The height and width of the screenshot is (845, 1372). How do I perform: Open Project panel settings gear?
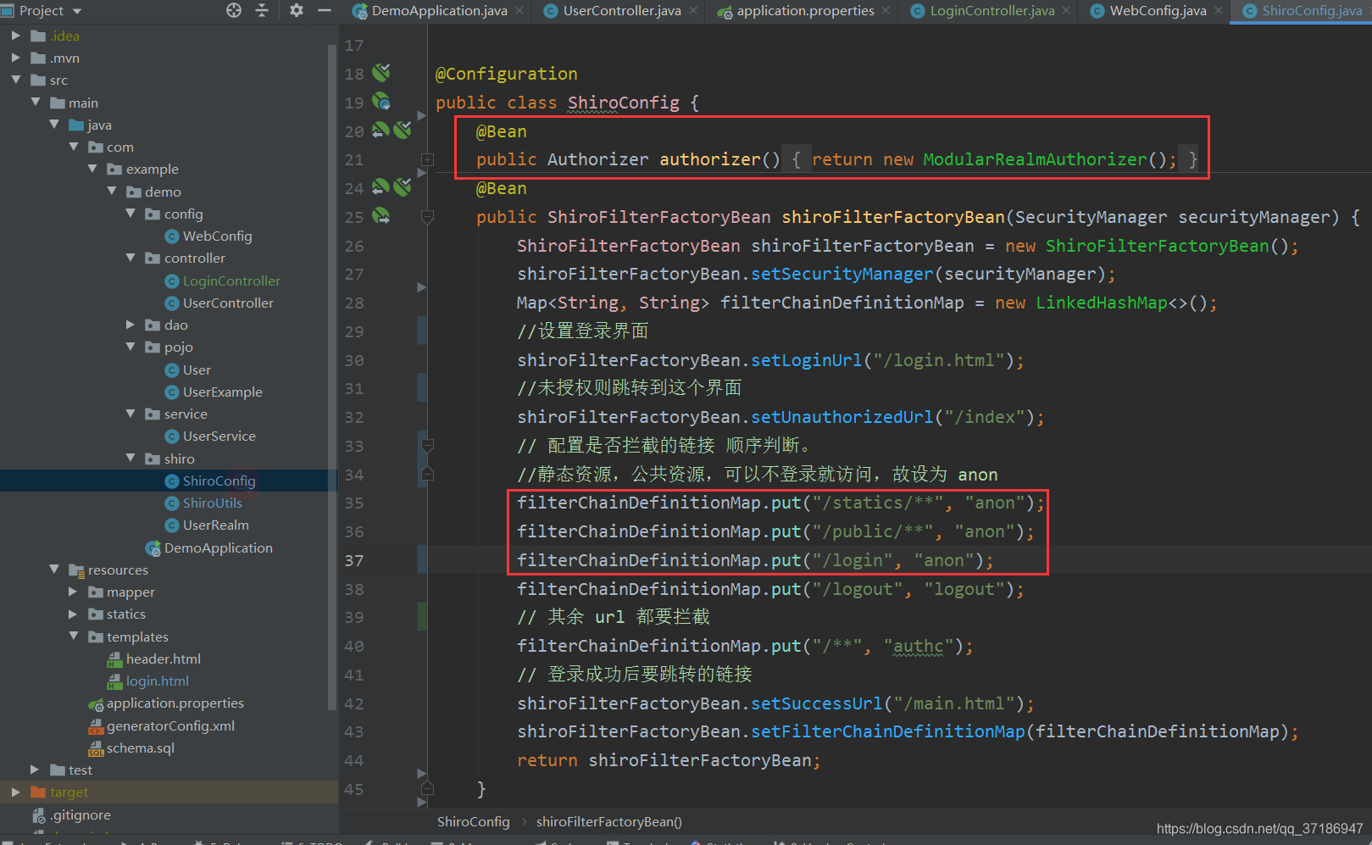296,10
